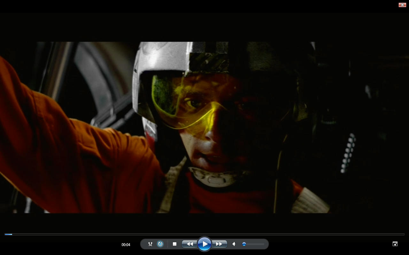
Task: Mute the audio with speaker icon
Action: click(x=234, y=244)
